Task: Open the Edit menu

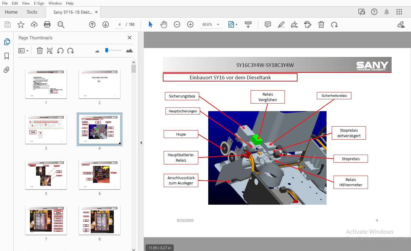Action: (15, 3)
